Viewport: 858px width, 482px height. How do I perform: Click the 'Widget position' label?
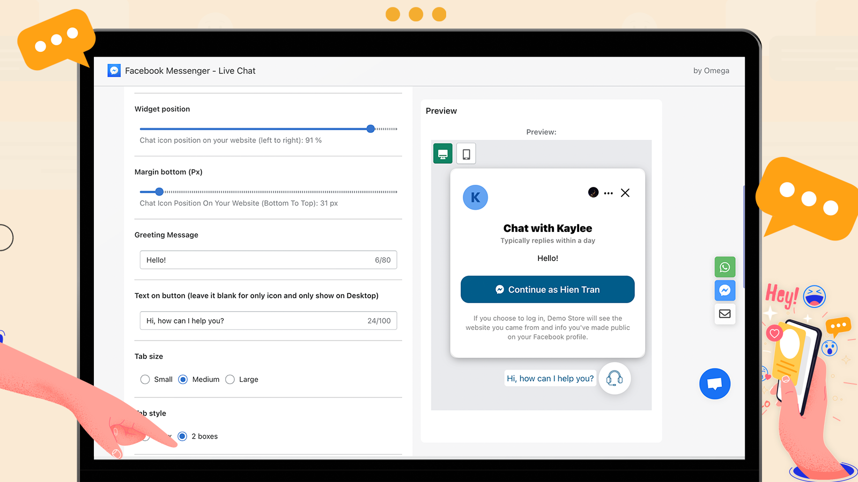click(162, 109)
